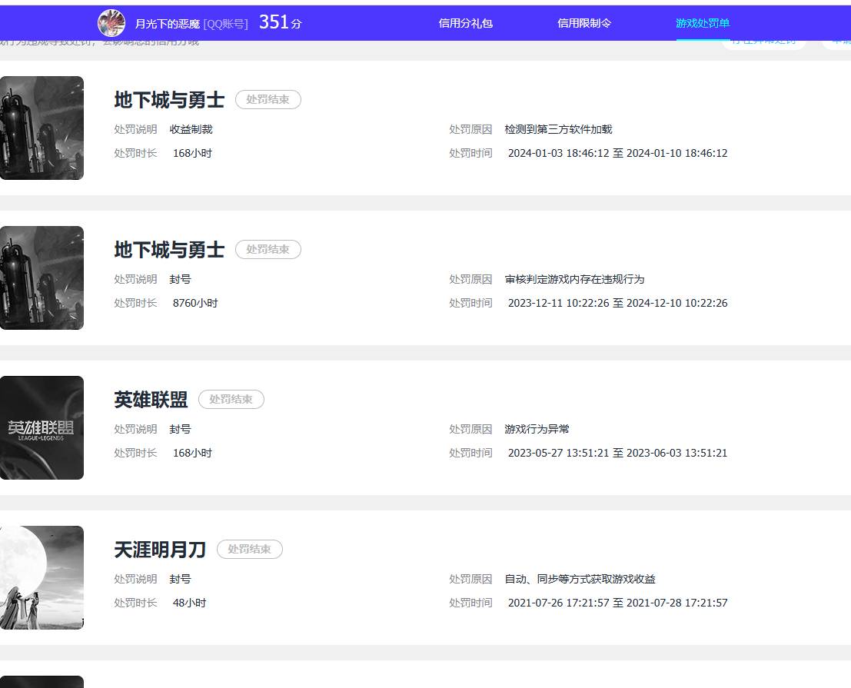The image size is (851, 688).
Task: Open the 地下城与勇士 thumbnail in 收益制裁 card
Action: 42,128
